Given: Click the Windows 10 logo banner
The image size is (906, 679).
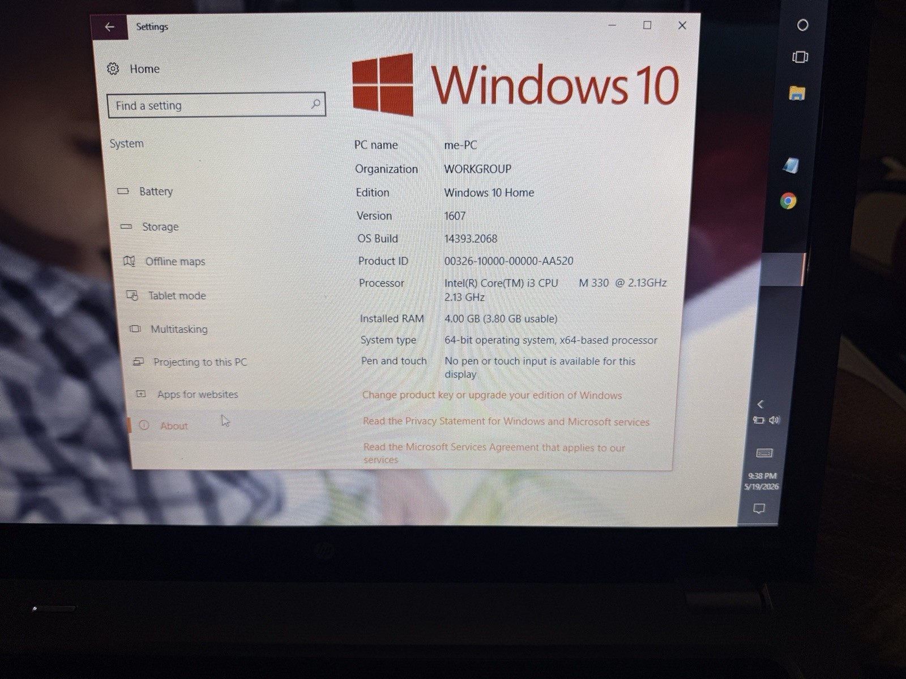Looking at the screenshot, I should tap(515, 85).
